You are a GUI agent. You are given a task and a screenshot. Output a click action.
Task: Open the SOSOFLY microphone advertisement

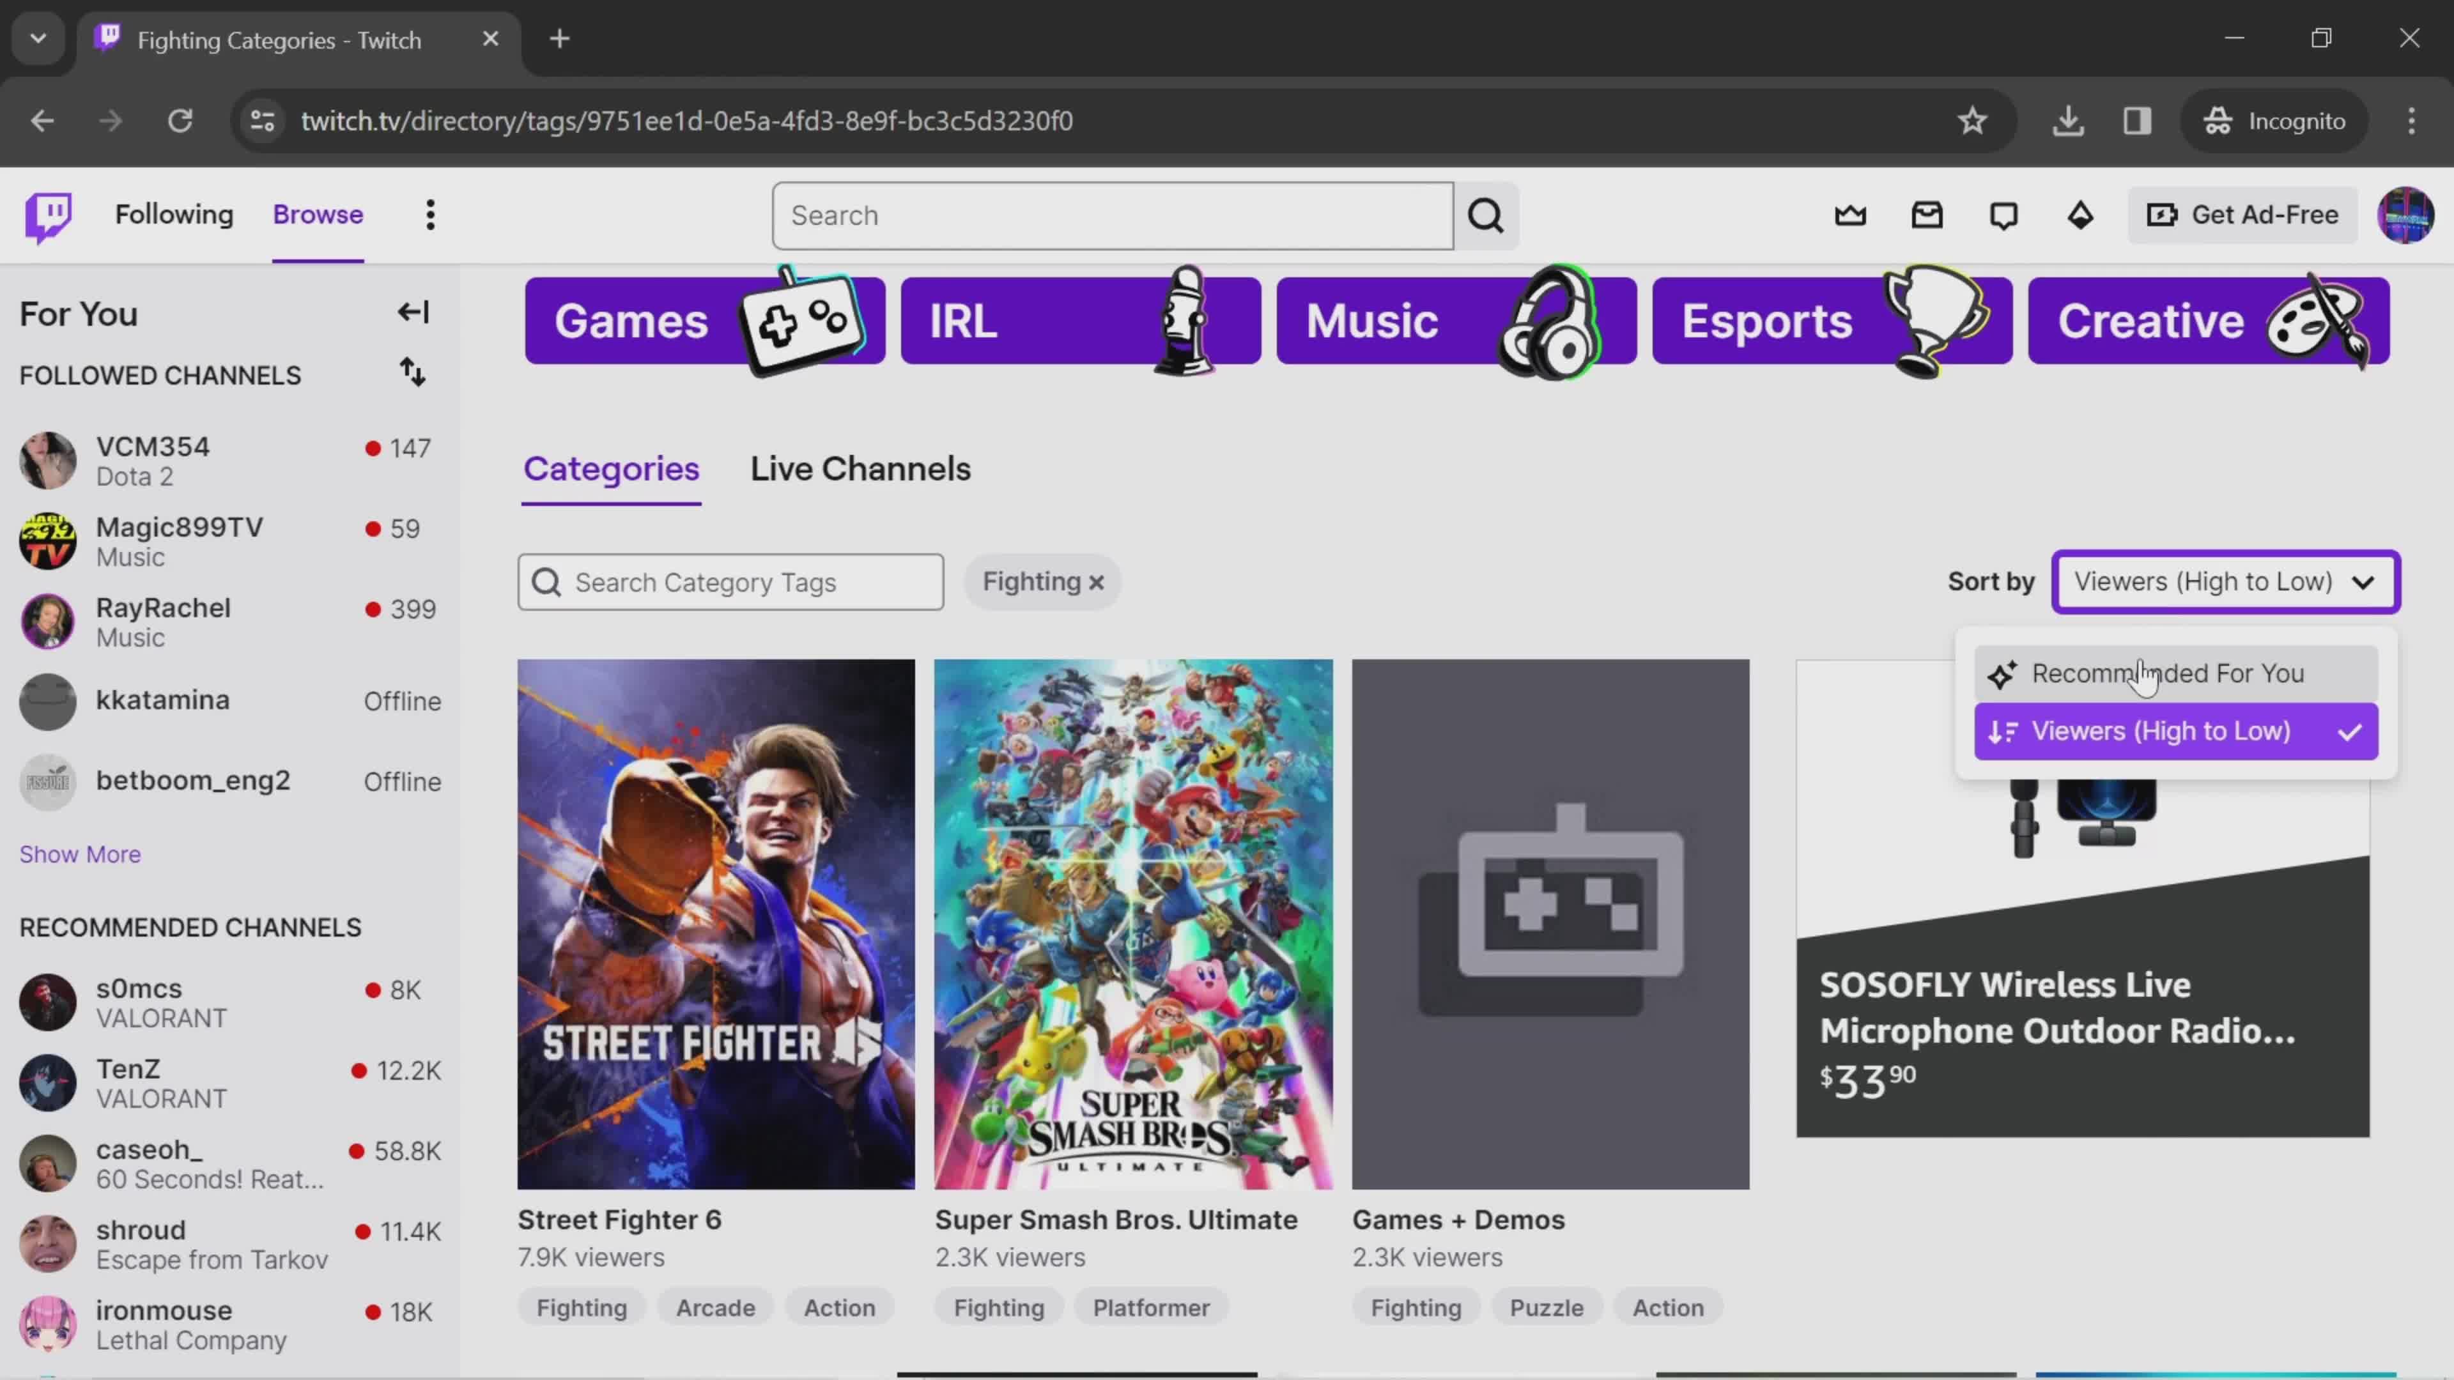[x=2083, y=957]
